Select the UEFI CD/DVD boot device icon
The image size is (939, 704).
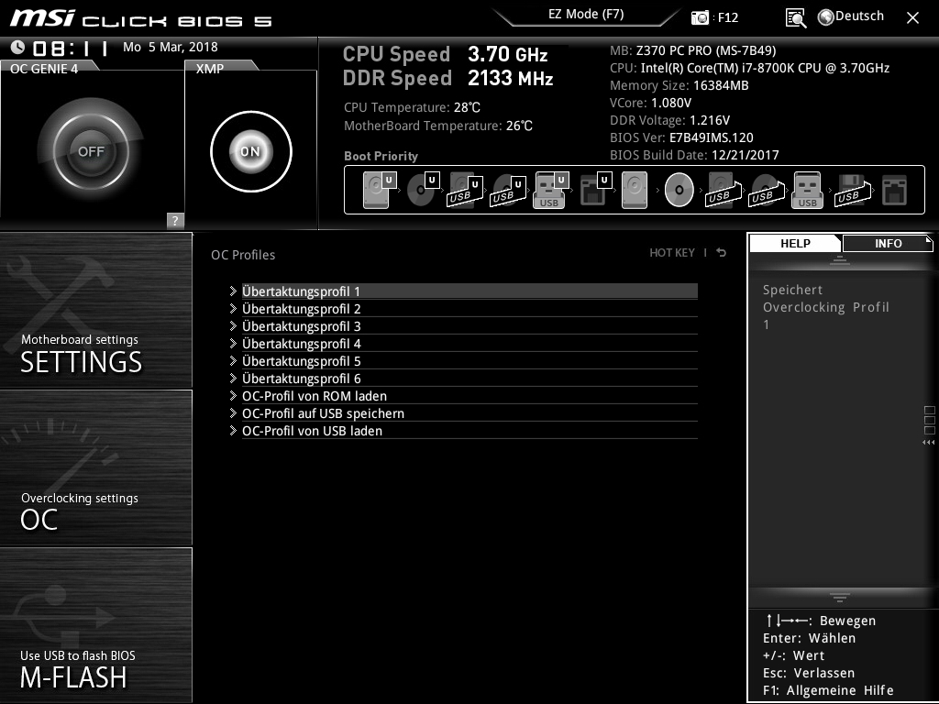(x=423, y=190)
